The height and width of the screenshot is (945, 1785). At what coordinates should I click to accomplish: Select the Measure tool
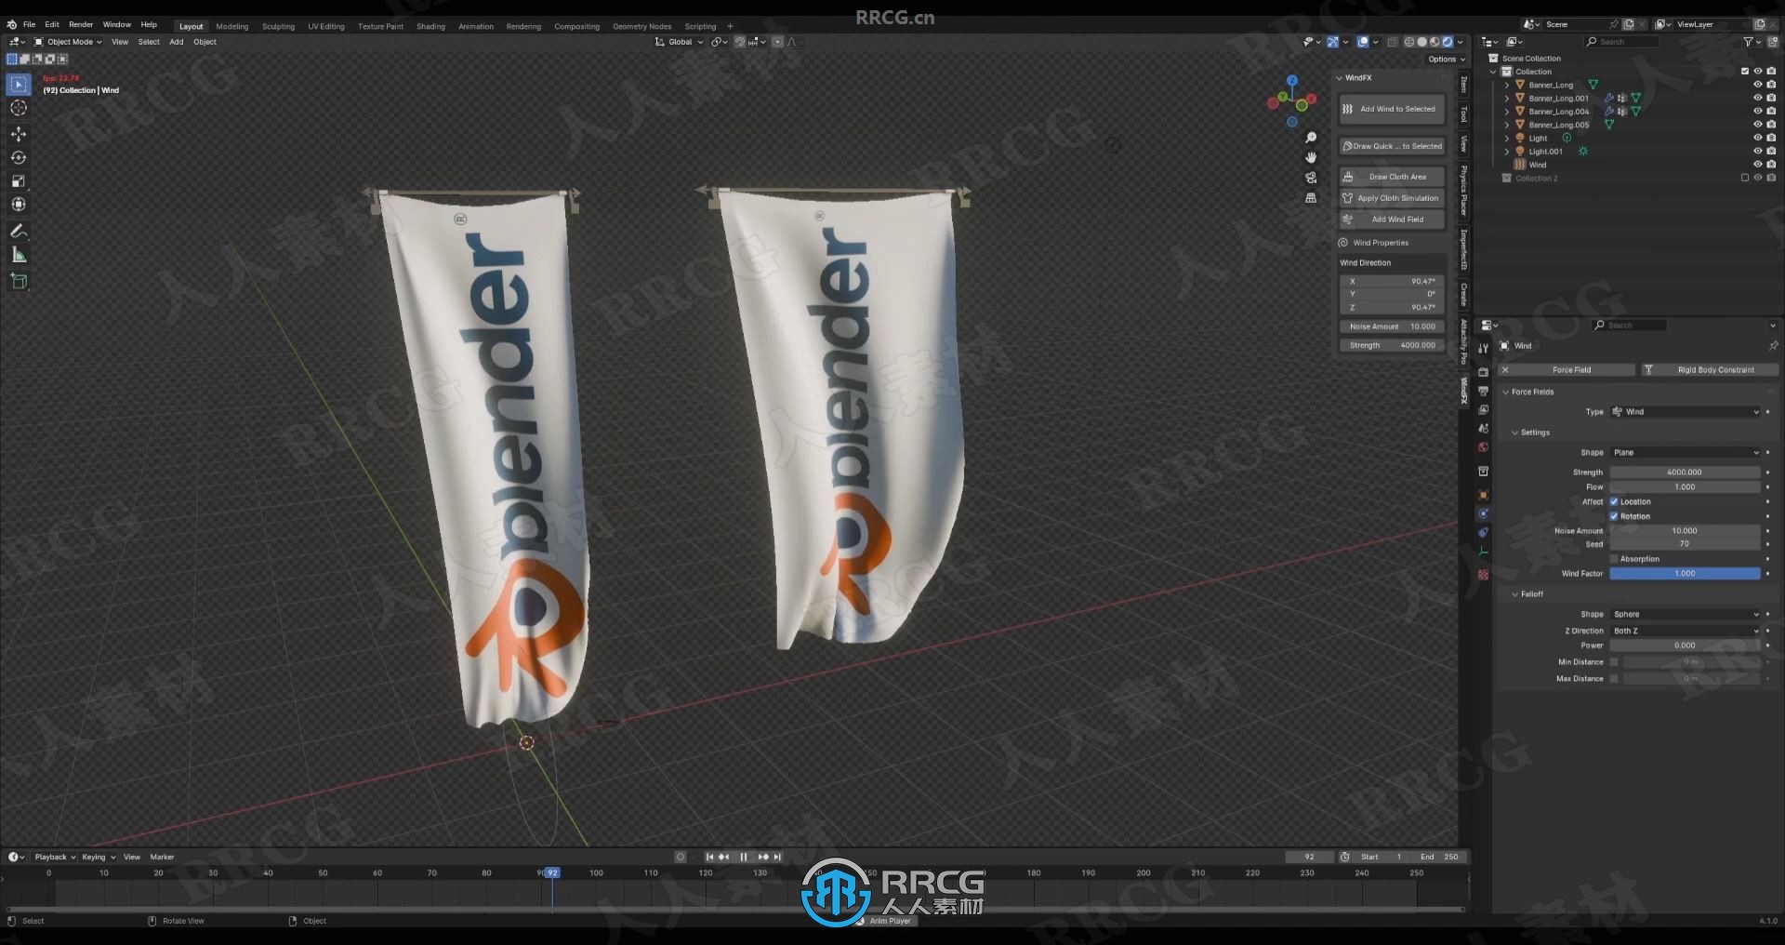(19, 255)
